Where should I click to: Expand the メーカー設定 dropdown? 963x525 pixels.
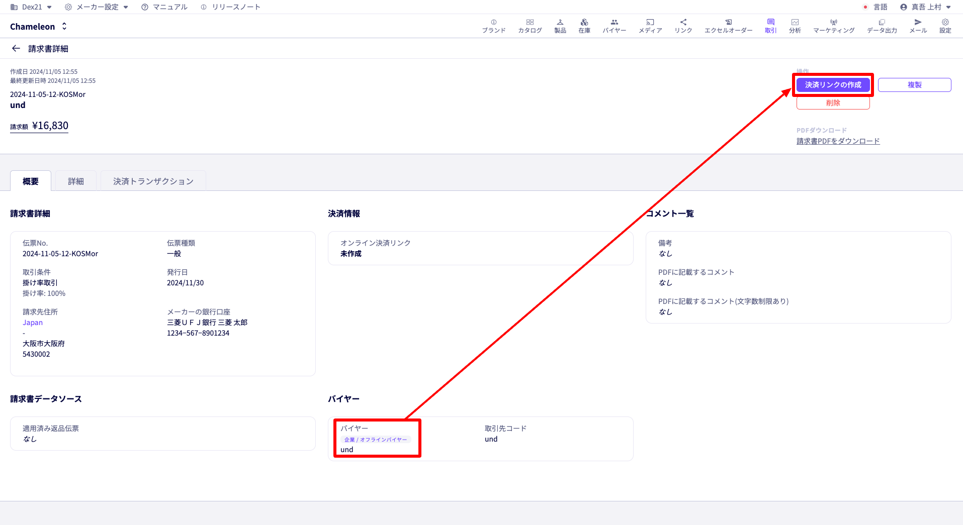coord(97,7)
